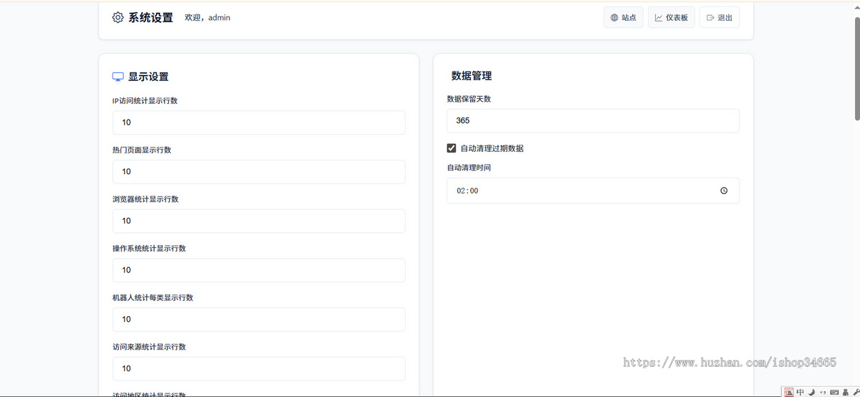Focus the 热门页面显示行数 field
Image resolution: width=860 pixels, height=397 pixels.
(259, 171)
